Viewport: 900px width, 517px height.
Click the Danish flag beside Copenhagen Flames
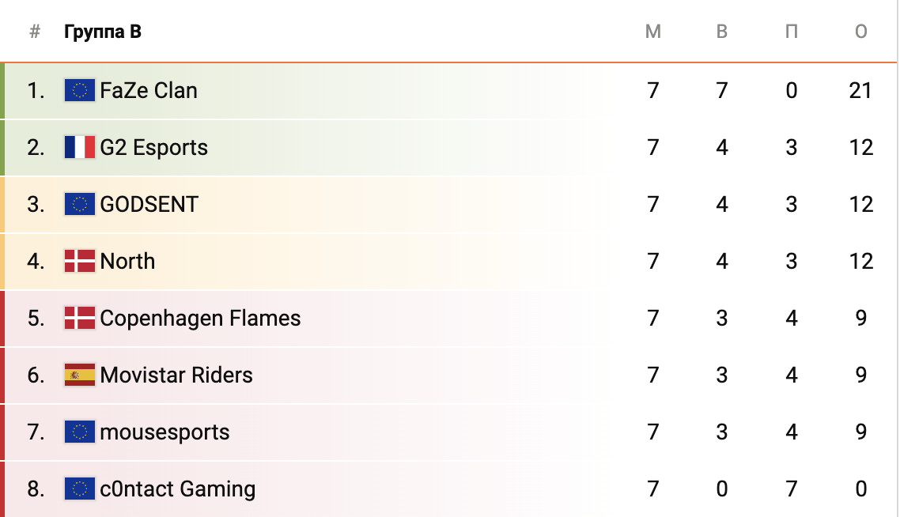point(79,319)
